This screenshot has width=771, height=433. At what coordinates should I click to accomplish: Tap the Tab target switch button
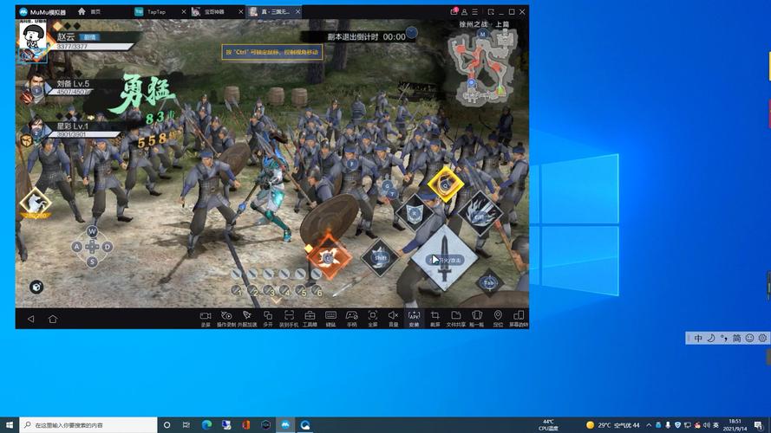[x=489, y=283]
